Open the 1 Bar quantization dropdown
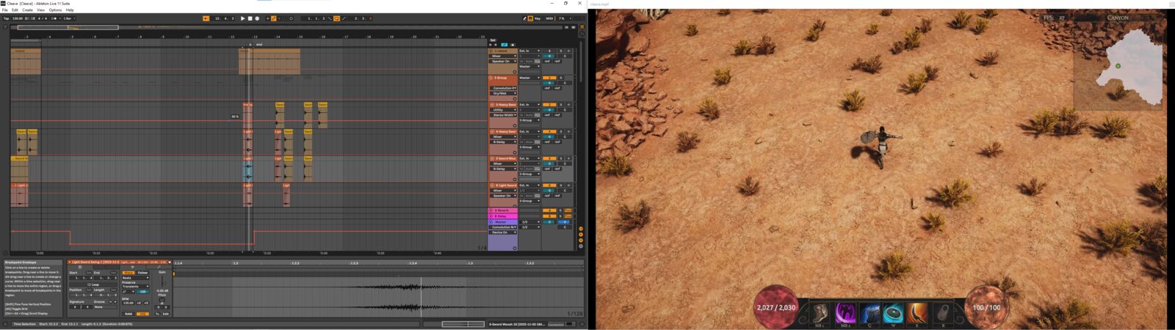This screenshot has width=1175, height=330. click(x=69, y=18)
